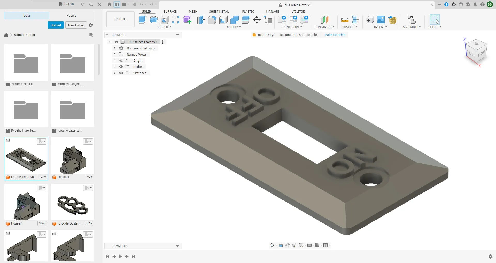Click the Home icon in top toolbar
Image resolution: width=496 pixels, height=263 pixels.
[110, 4]
